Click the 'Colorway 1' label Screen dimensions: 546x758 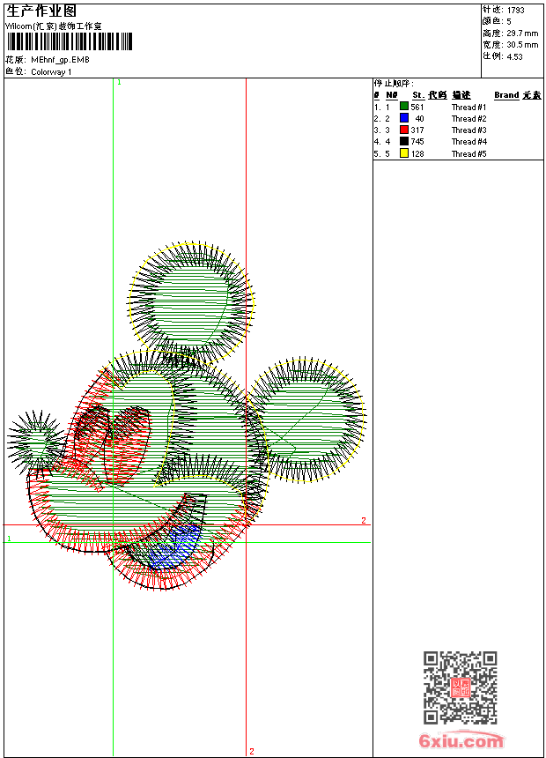click(x=51, y=72)
